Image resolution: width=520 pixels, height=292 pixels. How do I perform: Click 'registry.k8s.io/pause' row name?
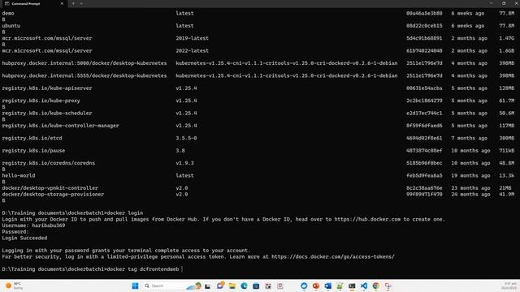point(33,151)
